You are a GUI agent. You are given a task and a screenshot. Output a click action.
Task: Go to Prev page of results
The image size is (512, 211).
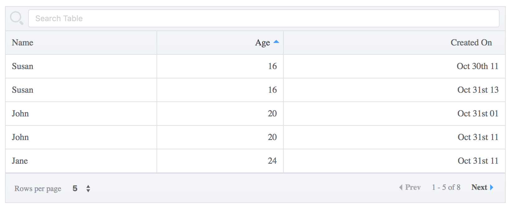click(413, 187)
